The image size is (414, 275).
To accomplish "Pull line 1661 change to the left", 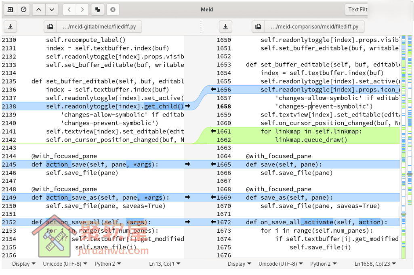I will tap(213, 131).
